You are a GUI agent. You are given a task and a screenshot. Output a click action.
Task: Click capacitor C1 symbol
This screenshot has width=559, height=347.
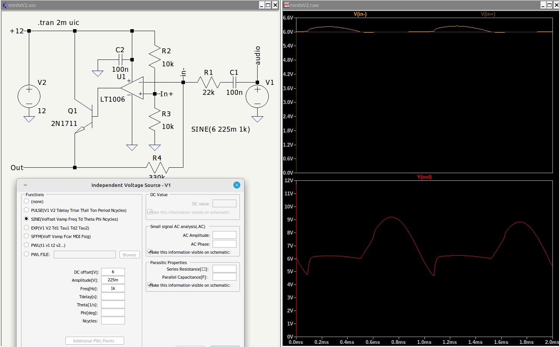point(234,82)
